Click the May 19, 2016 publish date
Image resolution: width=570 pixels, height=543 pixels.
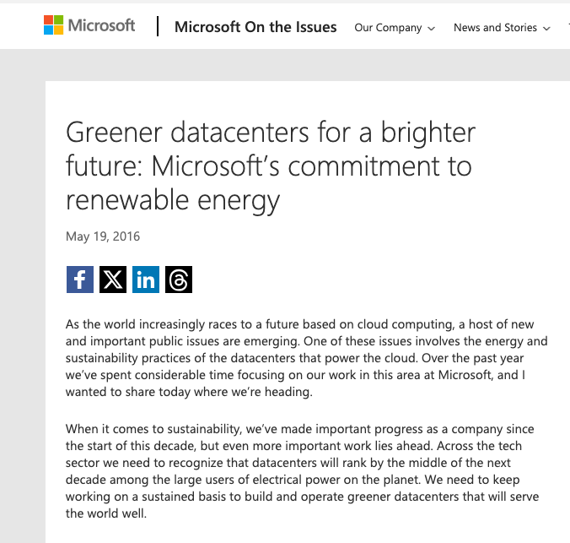pos(103,236)
